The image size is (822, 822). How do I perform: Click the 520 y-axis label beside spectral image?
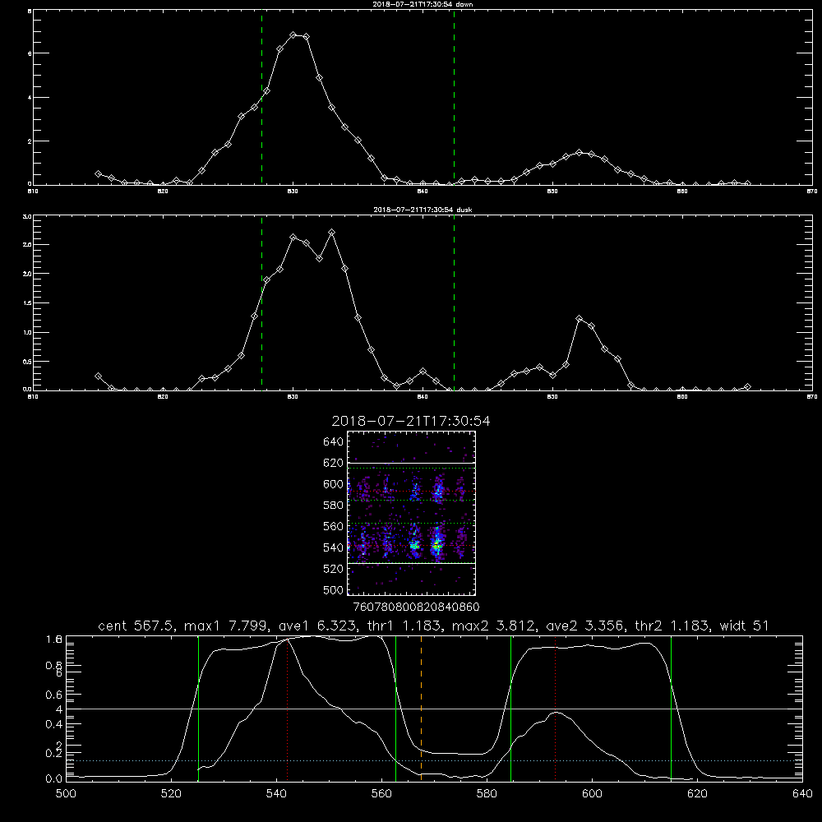(x=334, y=569)
